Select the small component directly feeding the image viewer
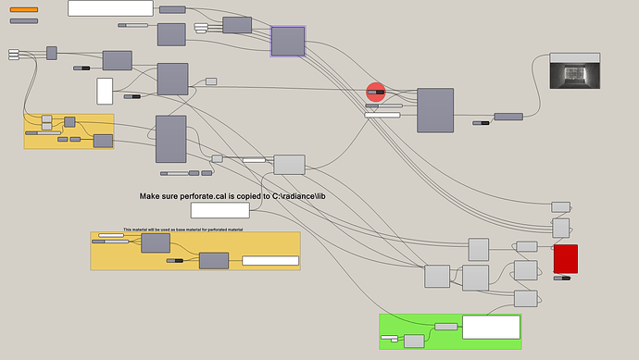The width and height of the screenshot is (639, 360). (508, 117)
